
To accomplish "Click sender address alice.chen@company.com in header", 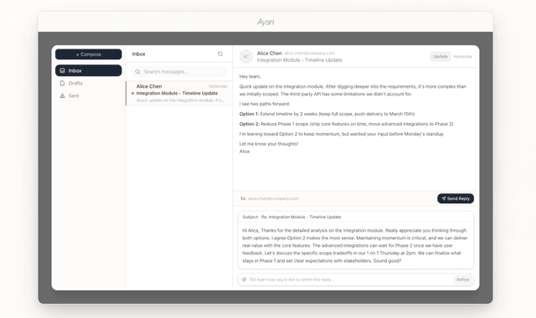I will point(309,54).
